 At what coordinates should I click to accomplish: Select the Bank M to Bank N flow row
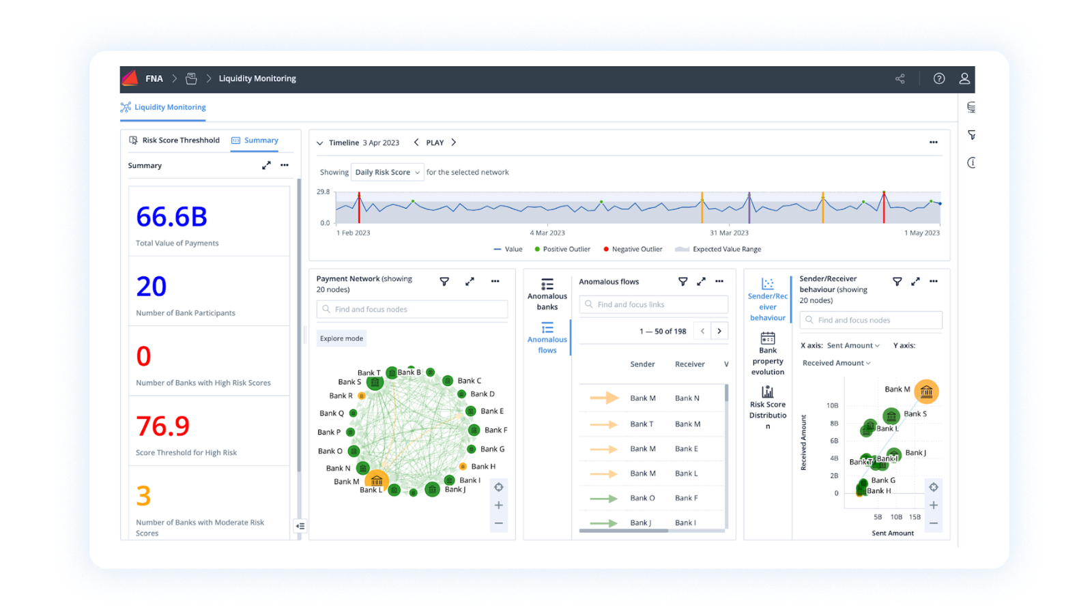point(652,398)
